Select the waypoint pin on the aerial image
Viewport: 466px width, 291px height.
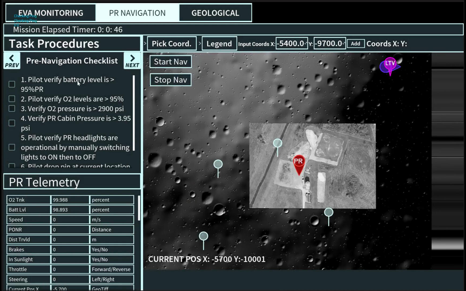tap(277, 144)
